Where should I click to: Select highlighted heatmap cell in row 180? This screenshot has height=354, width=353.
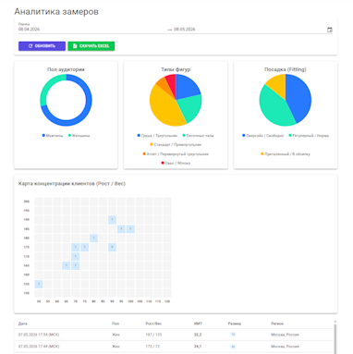pos(93,238)
